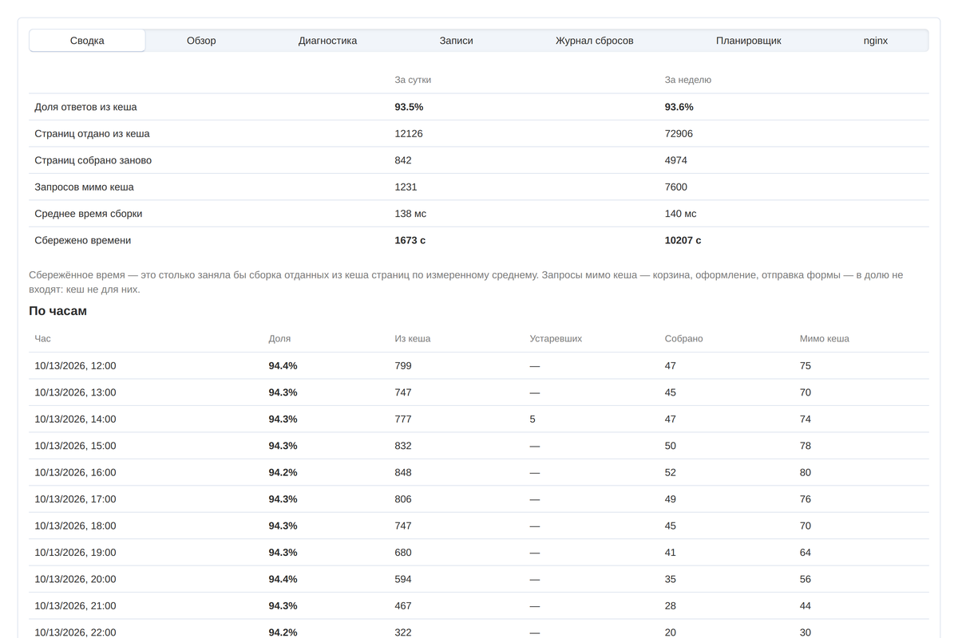Viewport: 958px width, 638px height.
Task: Click the daily bypass value 1231
Action: (x=406, y=187)
